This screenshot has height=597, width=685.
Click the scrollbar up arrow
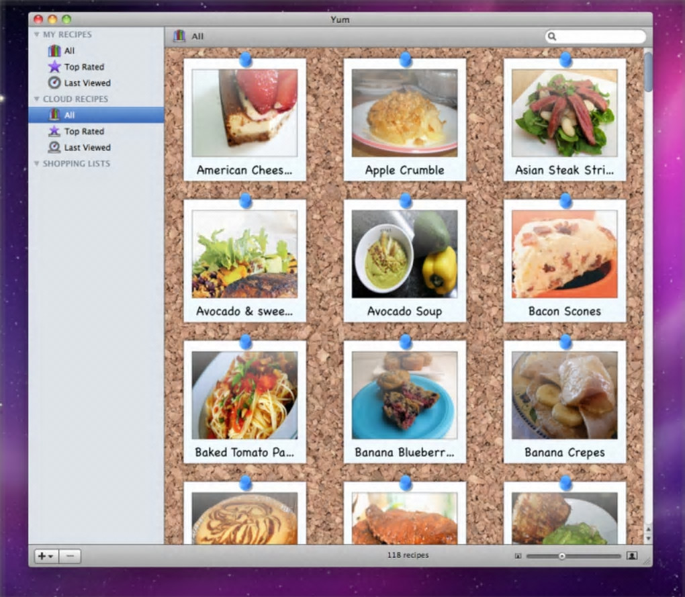[x=648, y=529]
